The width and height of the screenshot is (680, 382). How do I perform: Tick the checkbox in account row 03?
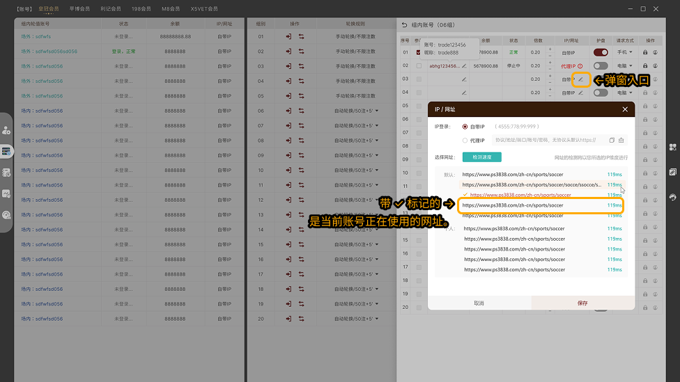[419, 79]
